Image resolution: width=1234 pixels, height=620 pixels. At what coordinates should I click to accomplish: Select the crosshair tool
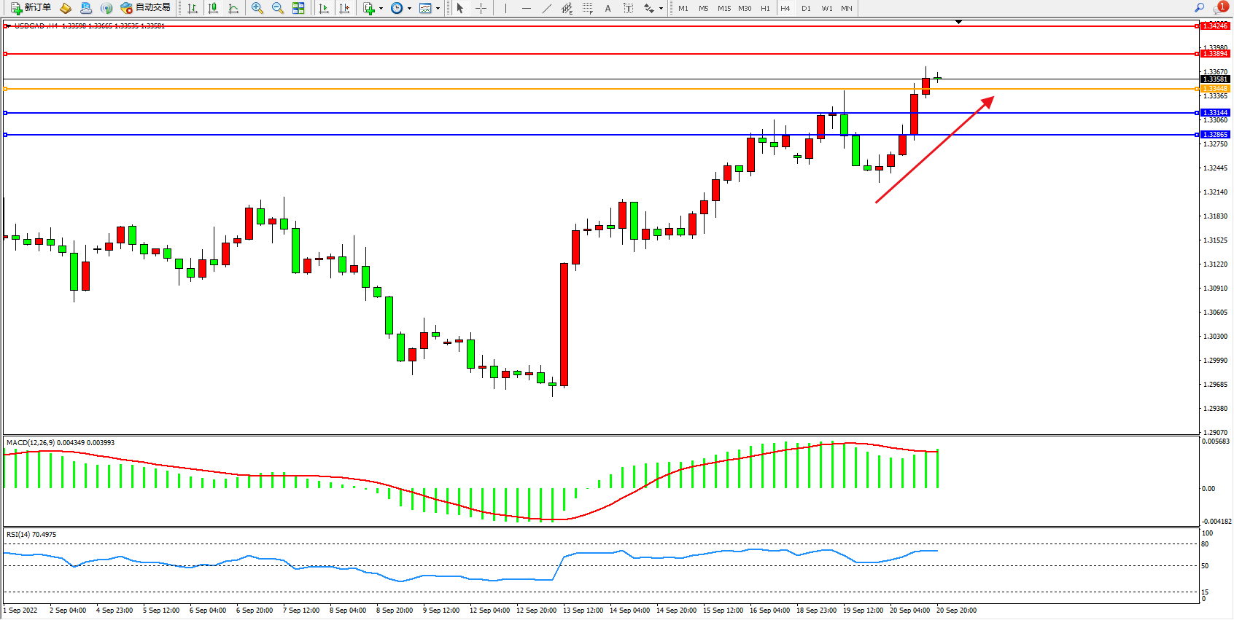point(481,8)
